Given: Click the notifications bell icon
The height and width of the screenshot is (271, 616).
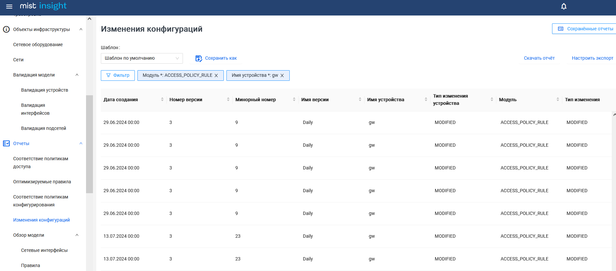Looking at the screenshot, I should tap(564, 7).
